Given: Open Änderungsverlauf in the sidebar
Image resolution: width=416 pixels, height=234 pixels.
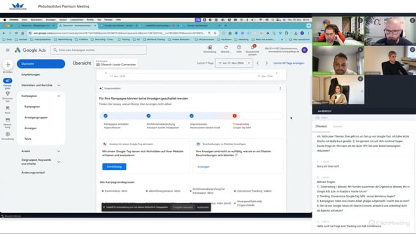Looking at the screenshot, I should (x=33, y=173).
